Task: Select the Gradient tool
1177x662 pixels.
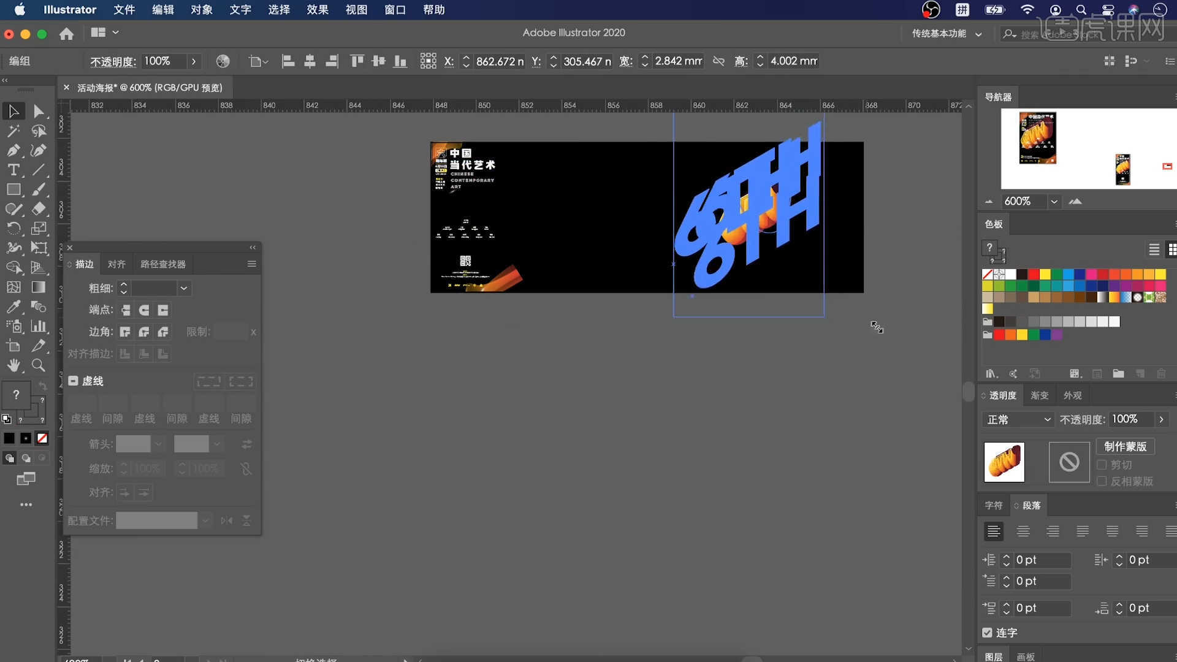Action: [x=39, y=287]
